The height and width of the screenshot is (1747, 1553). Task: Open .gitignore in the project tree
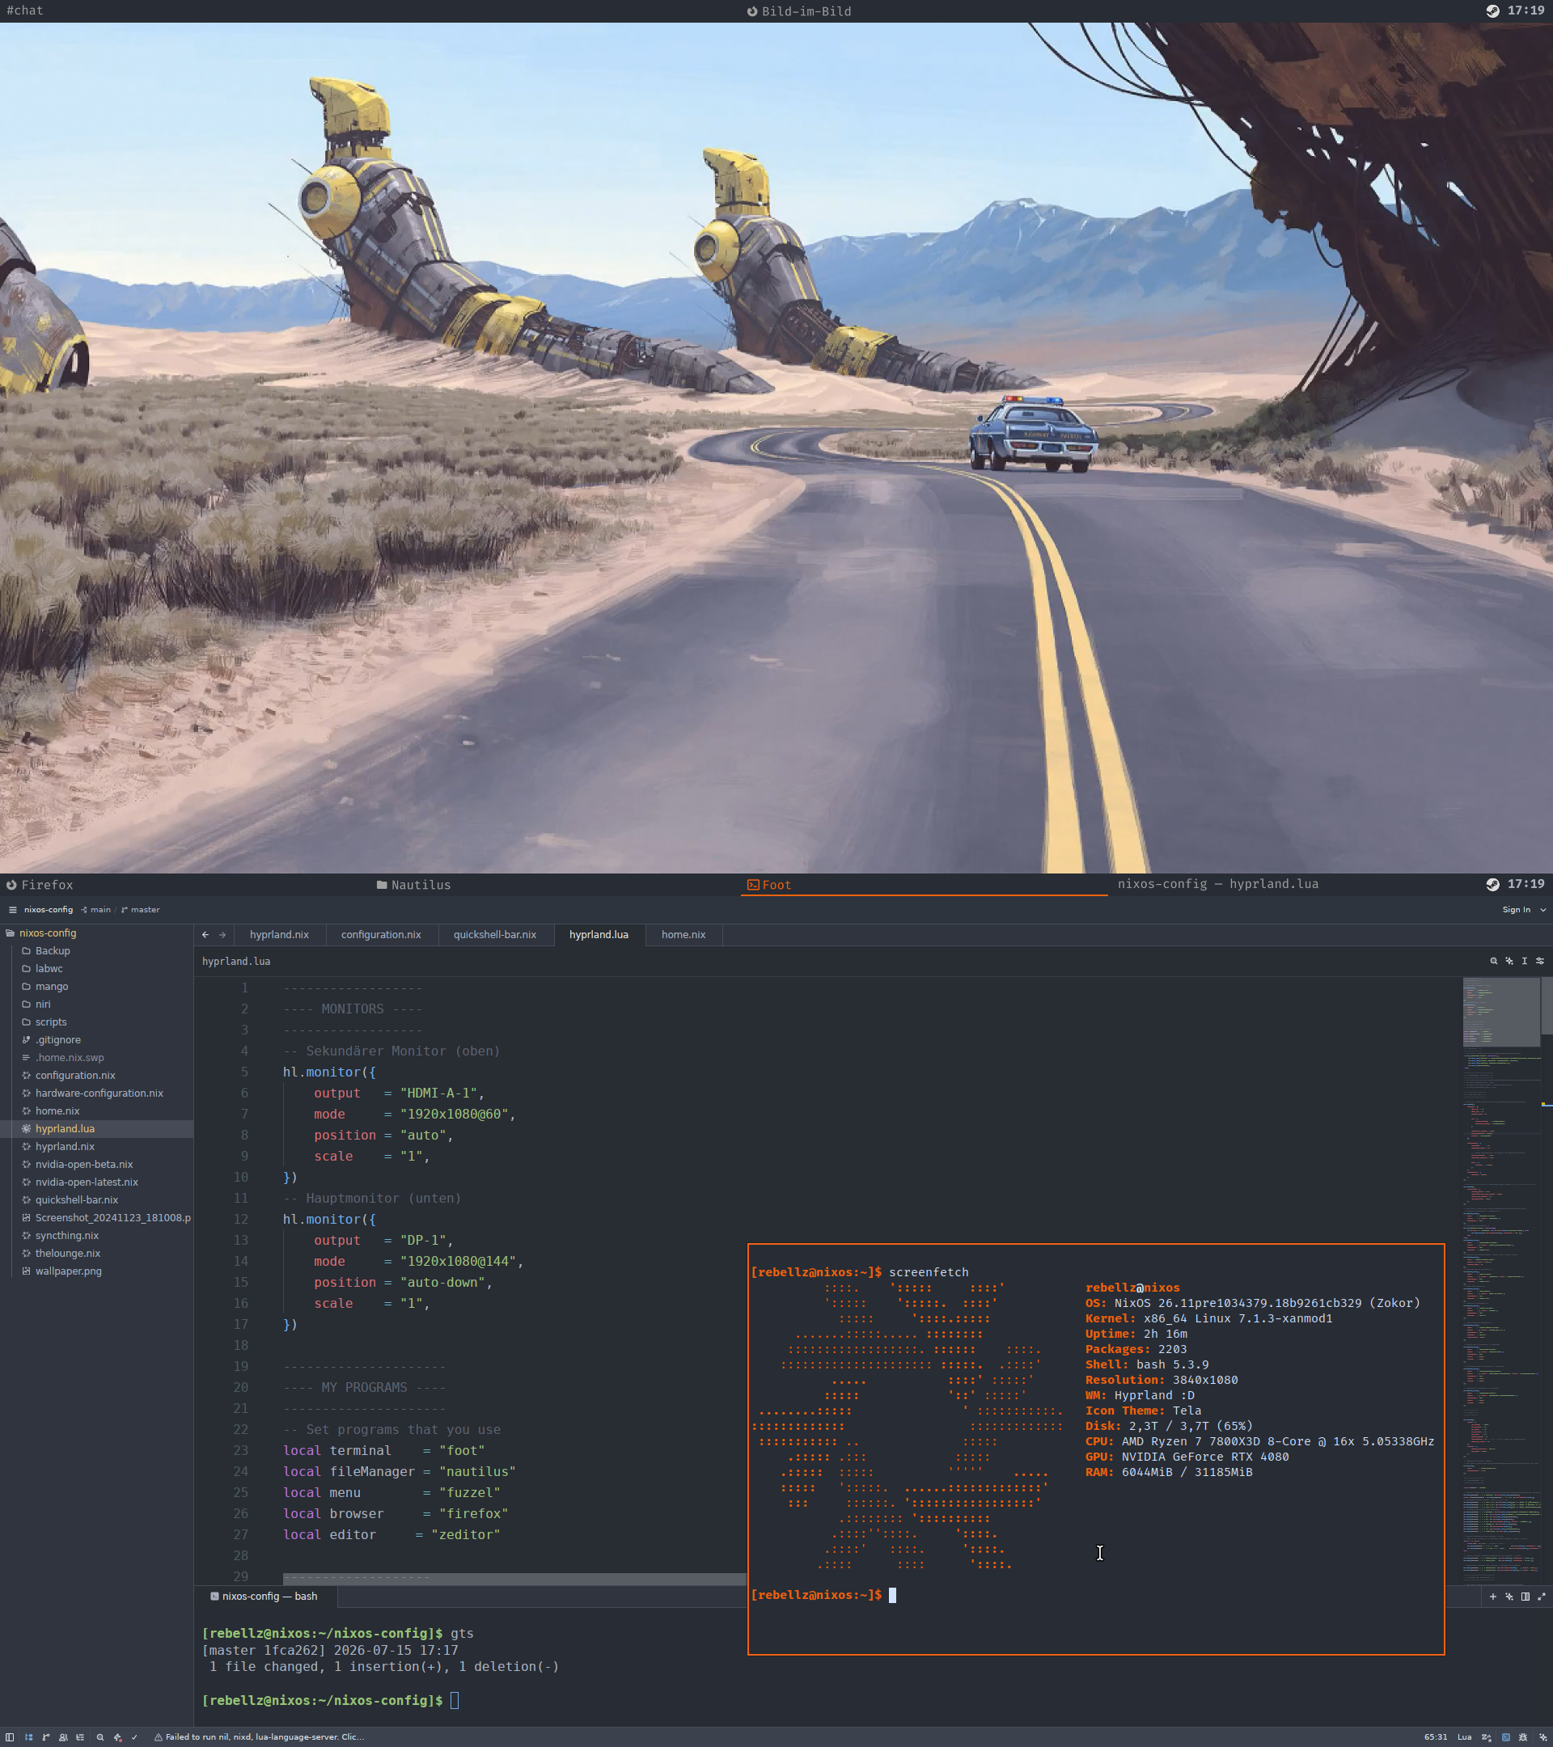pos(96,1040)
